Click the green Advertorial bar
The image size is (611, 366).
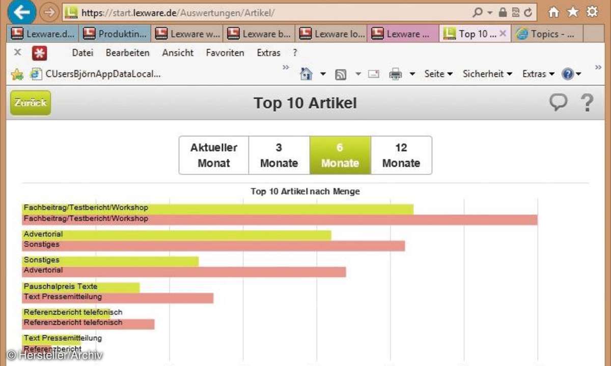176,235
